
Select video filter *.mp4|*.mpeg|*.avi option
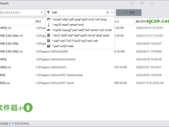(x=80, y=30)
